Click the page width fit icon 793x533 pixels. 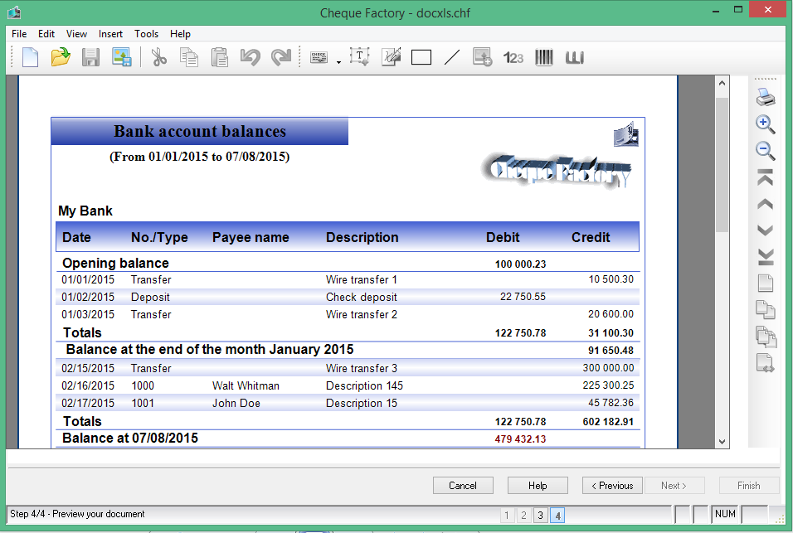pyautogui.click(x=765, y=363)
